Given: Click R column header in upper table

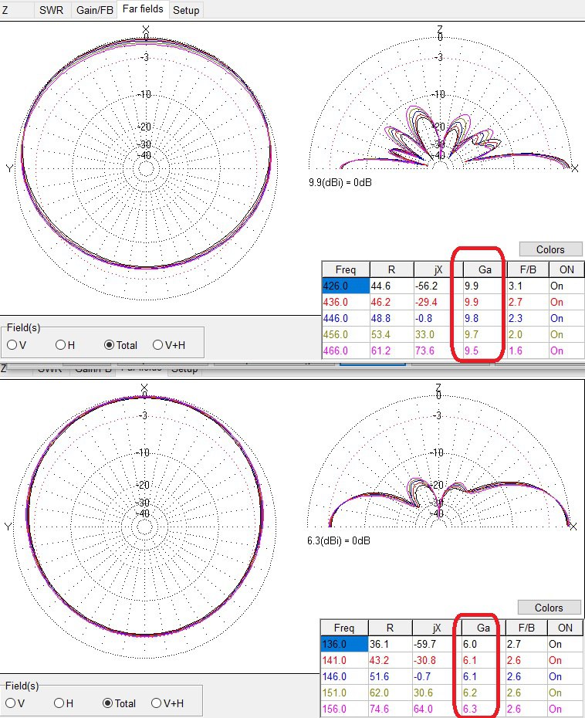Looking at the screenshot, I should click(391, 269).
